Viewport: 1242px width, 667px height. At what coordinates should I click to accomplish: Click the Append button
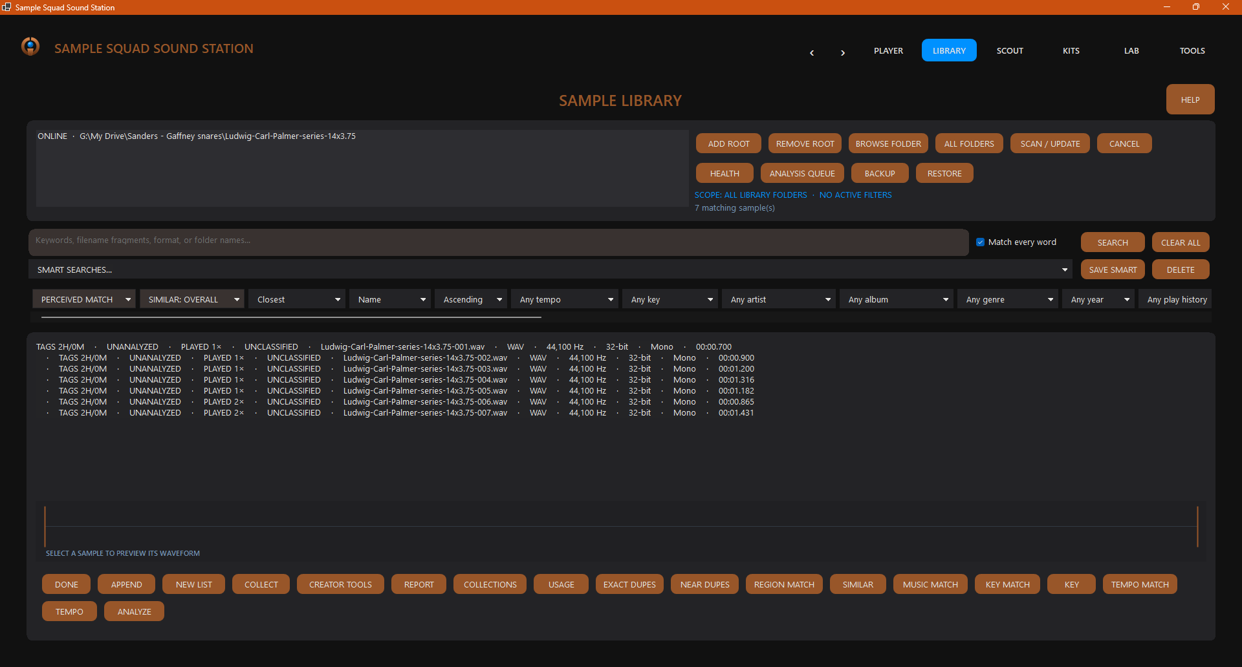[127, 584]
